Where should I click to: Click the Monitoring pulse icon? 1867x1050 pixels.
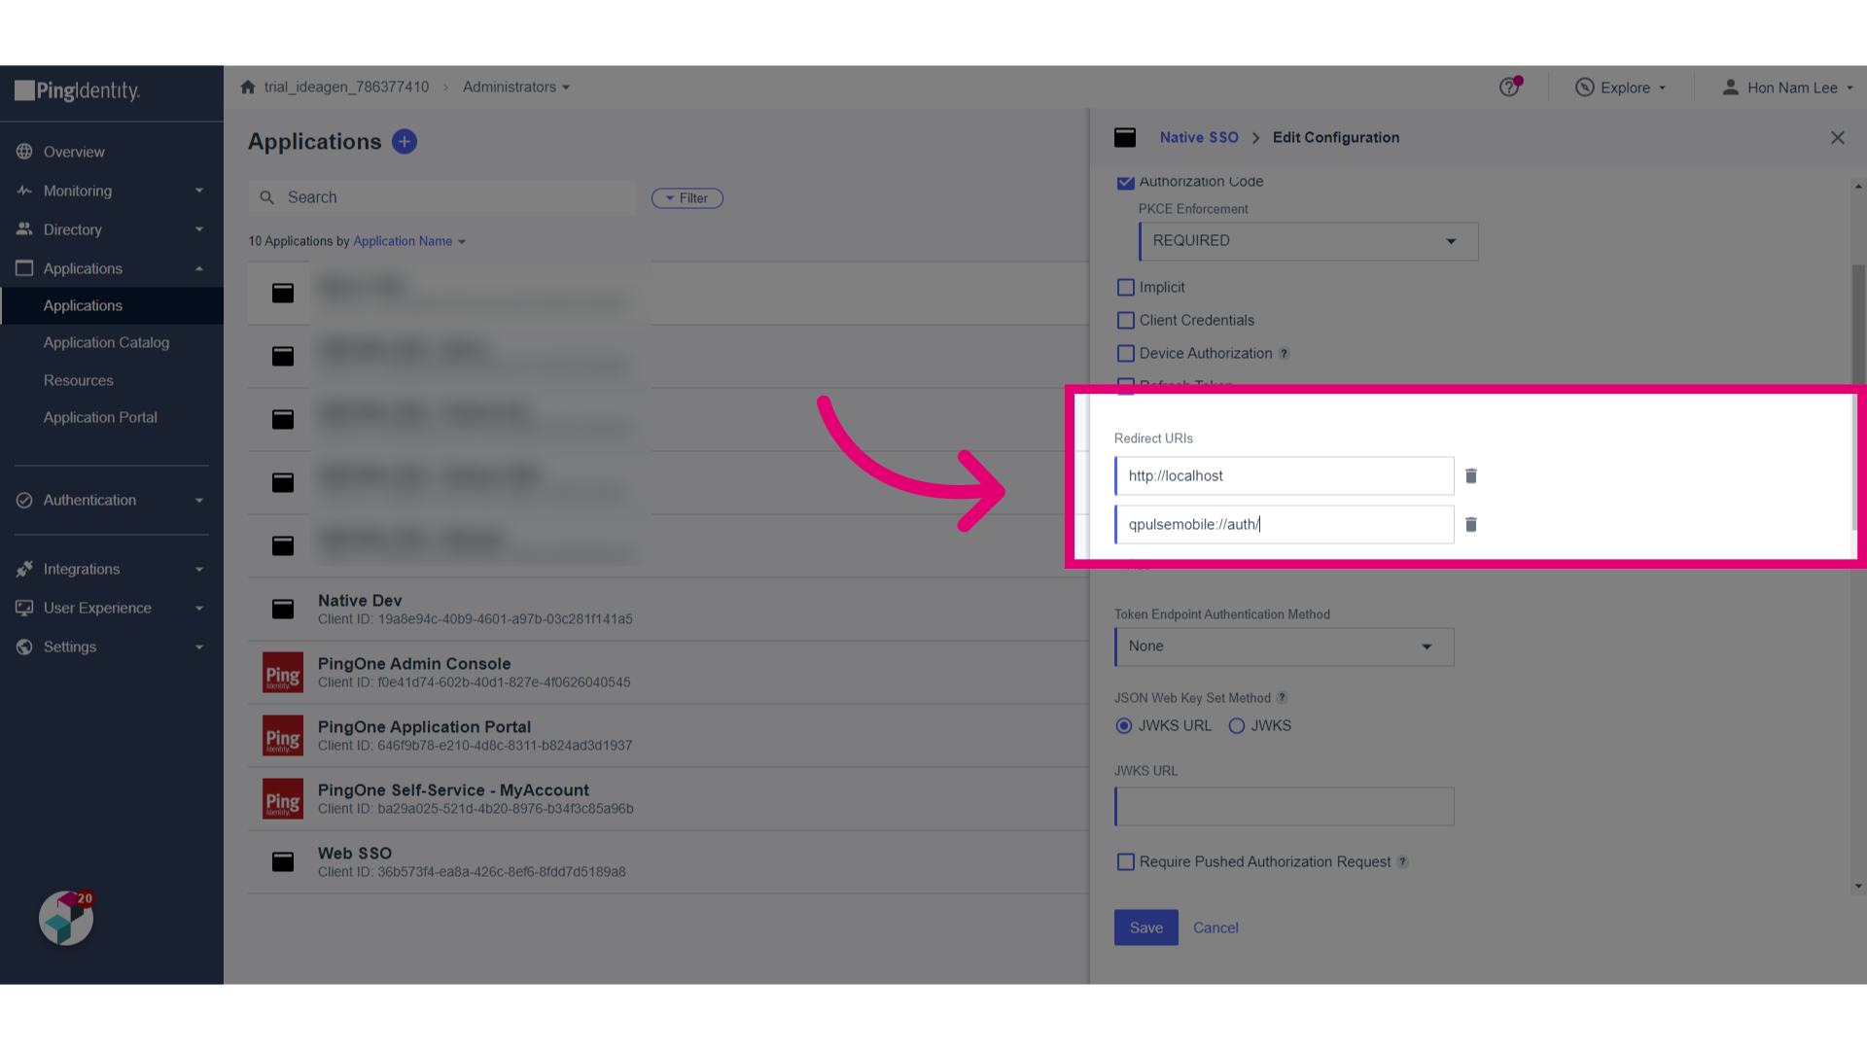click(24, 191)
